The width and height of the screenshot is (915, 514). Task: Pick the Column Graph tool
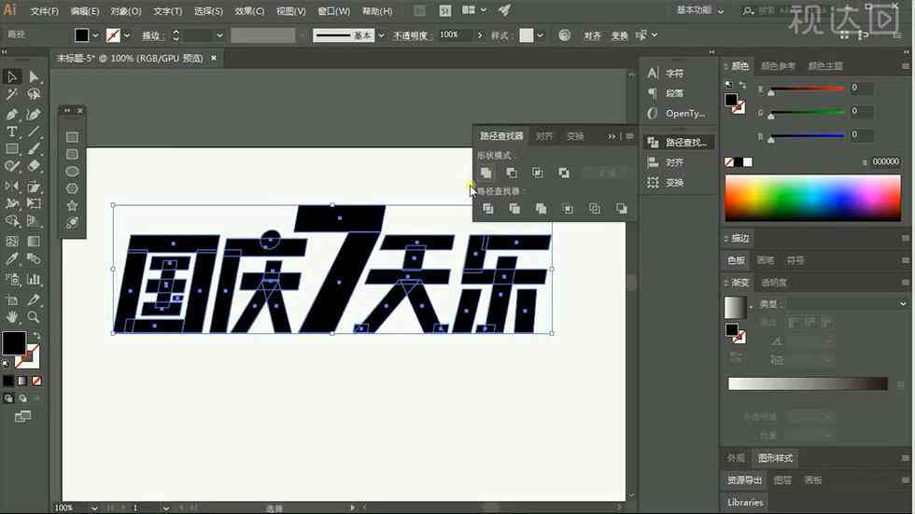34,279
